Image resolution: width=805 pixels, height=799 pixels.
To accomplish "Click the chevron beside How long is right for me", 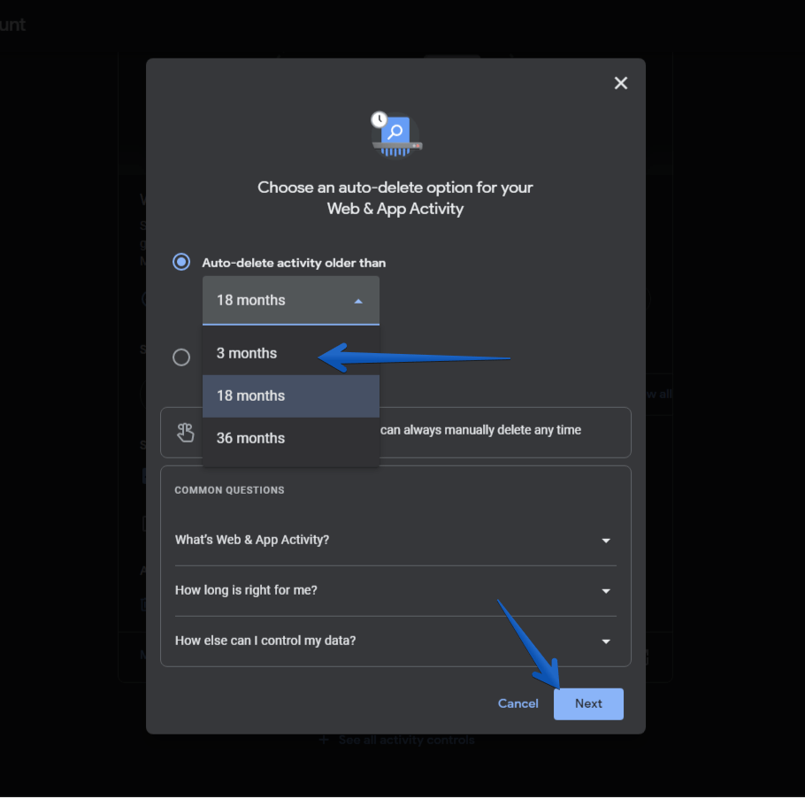I will coord(606,591).
